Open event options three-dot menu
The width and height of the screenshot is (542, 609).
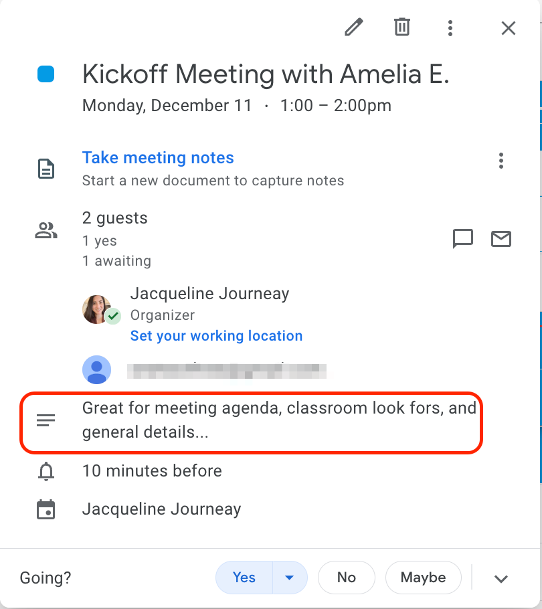[x=450, y=28]
